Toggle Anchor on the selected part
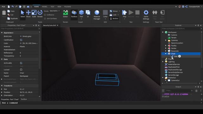Image resolution: width=203 pixels, height=114 pixels. [114, 18]
